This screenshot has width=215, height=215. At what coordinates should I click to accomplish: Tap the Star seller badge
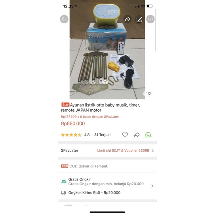pyautogui.click(x=65, y=105)
